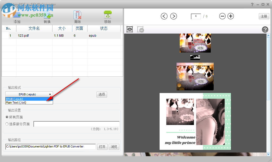
Task: Click 浏览 to choose output folder
Action: coord(114,147)
